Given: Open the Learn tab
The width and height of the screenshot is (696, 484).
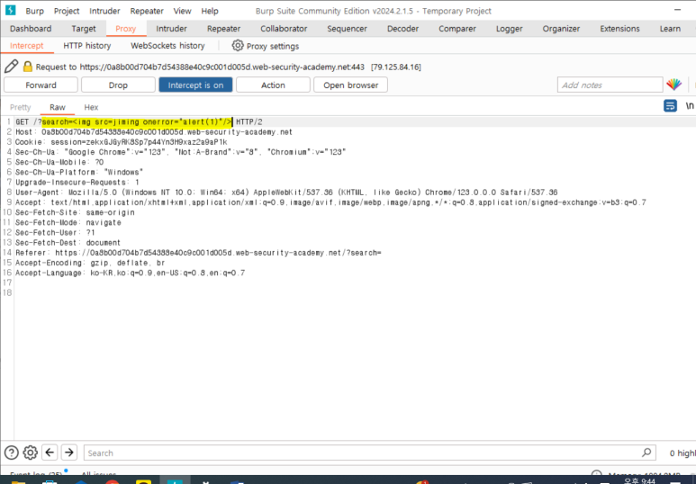Looking at the screenshot, I should [x=670, y=29].
